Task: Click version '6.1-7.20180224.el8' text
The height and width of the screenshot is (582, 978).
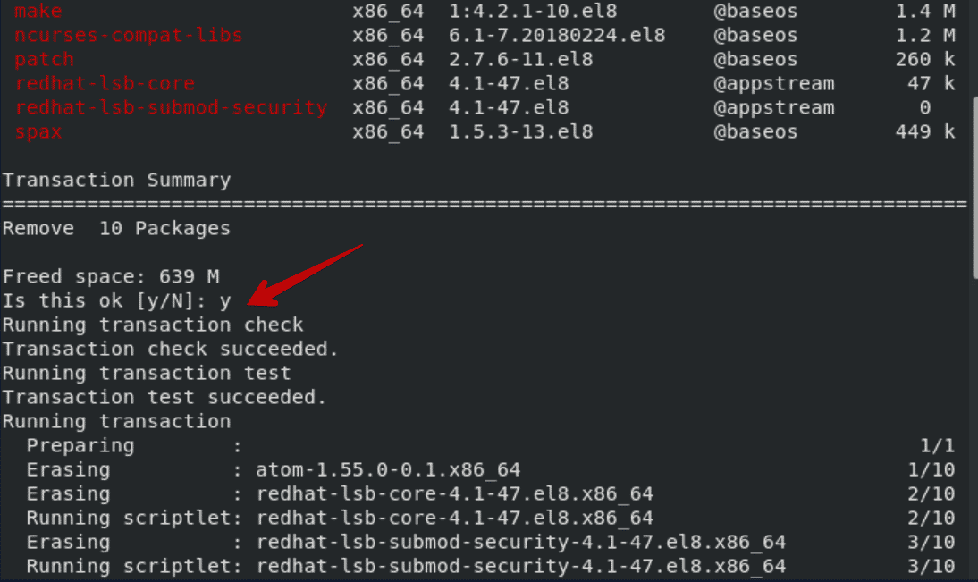Action: [557, 35]
